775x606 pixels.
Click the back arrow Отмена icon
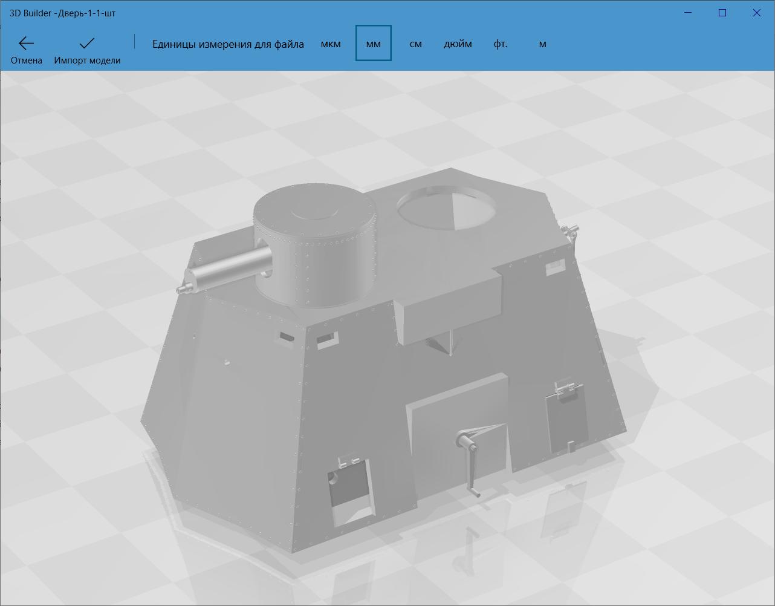tap(26, 44)
